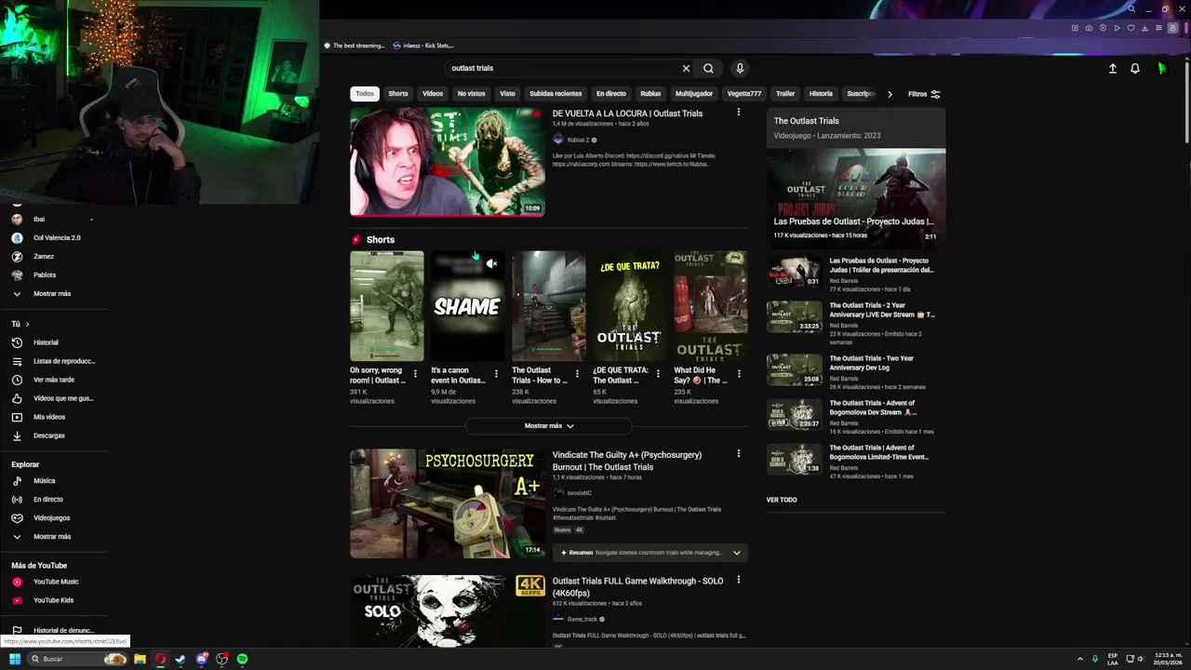Open the Game_track channel link
Viewport: 1191px width, 670px height.
coord(582,619)
